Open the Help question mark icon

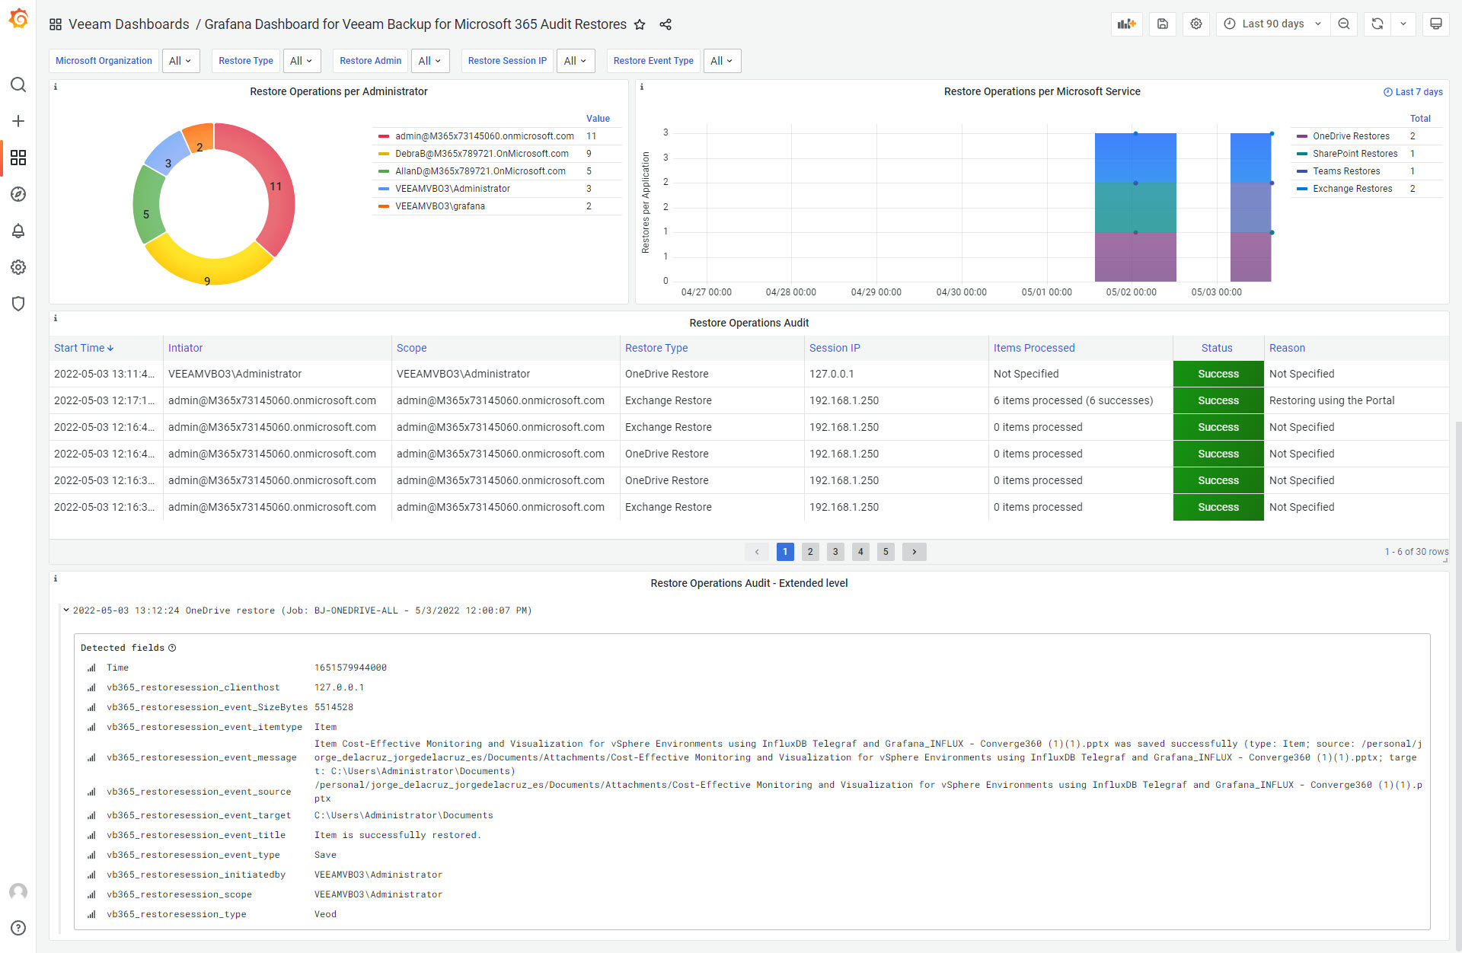18,928
